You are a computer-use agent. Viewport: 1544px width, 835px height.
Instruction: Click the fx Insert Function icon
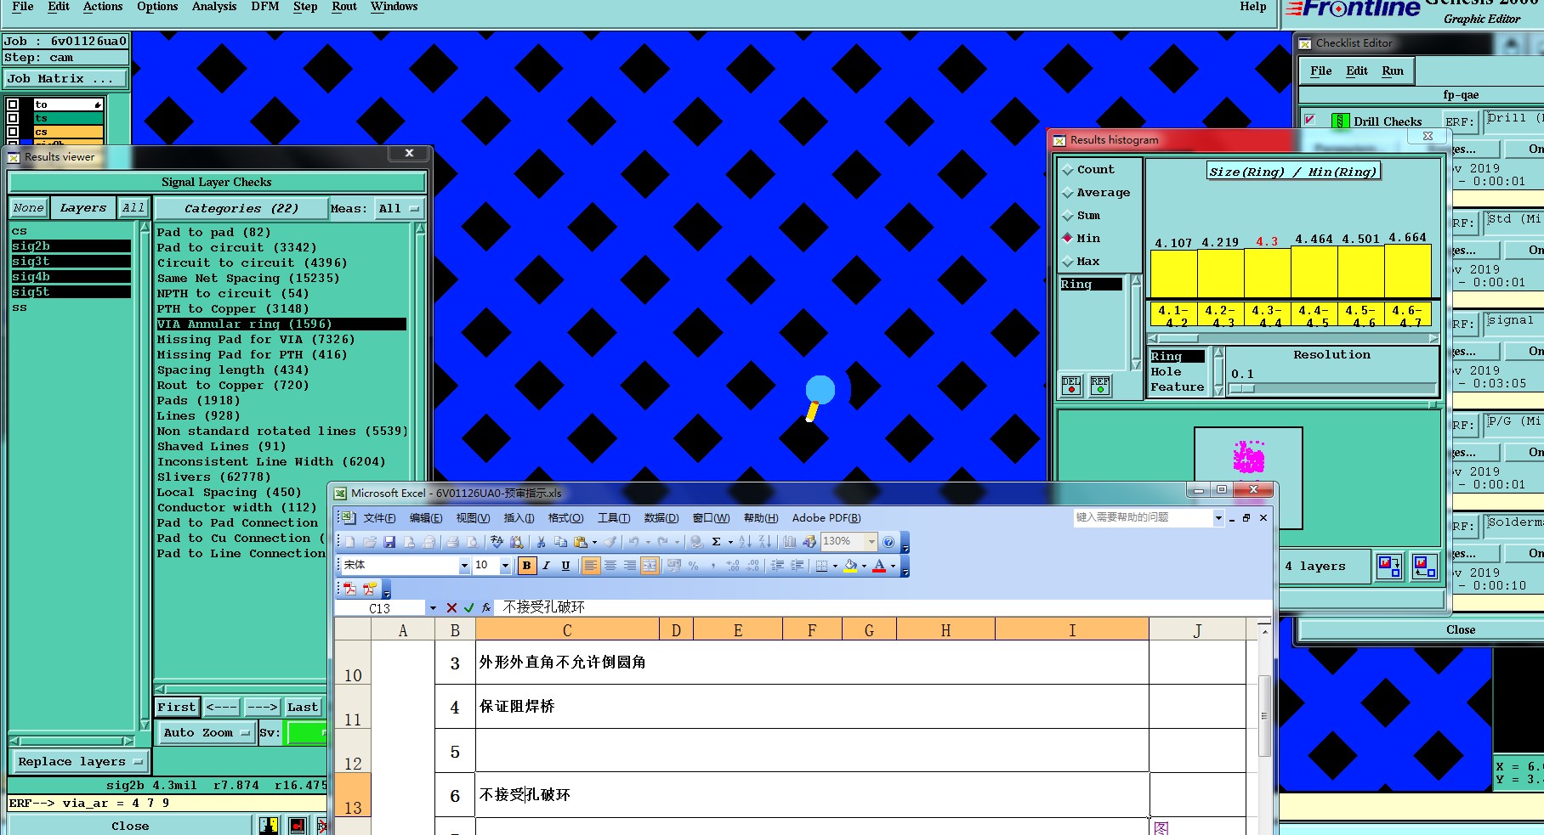[486, 607]
